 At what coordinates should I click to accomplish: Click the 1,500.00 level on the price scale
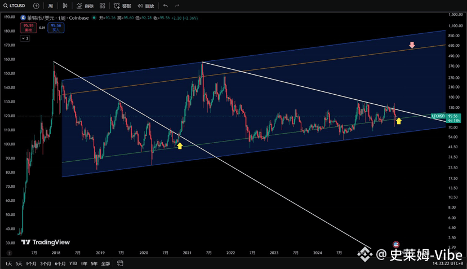(456, 15)
